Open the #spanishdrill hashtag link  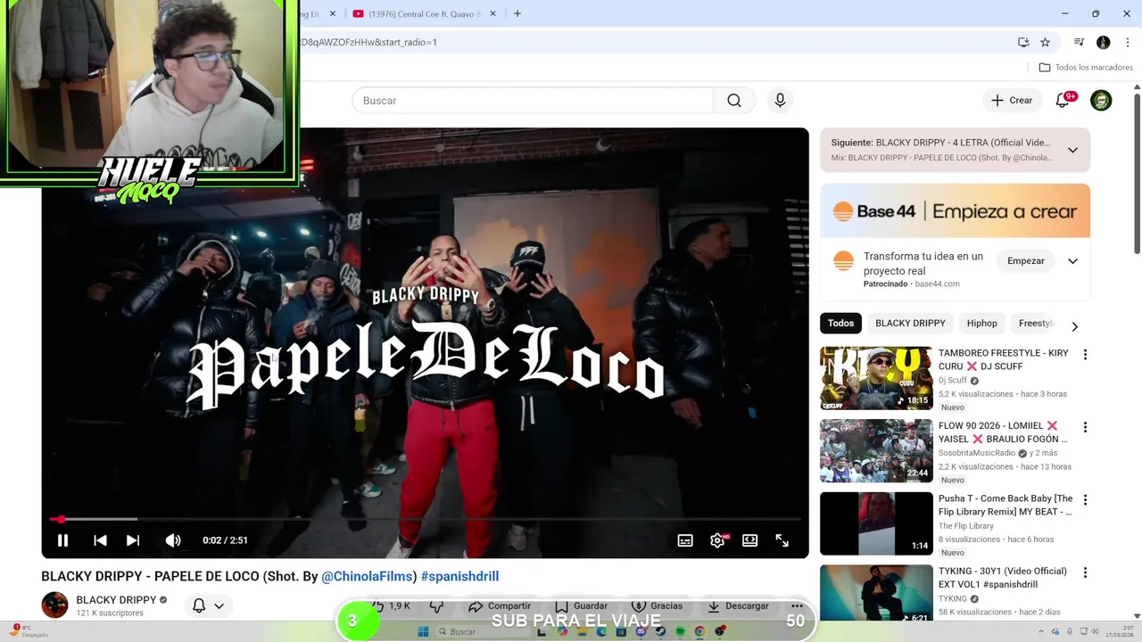[x=459, y=577]
